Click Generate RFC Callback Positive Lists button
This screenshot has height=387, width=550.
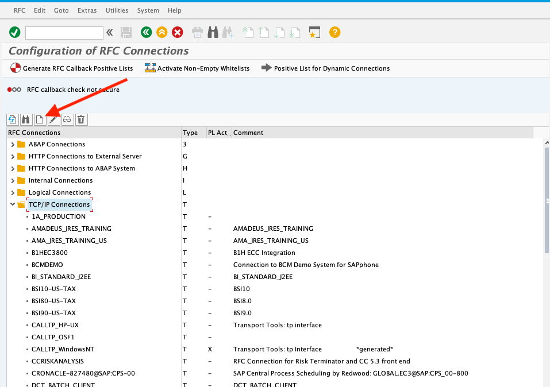point(72,68)
